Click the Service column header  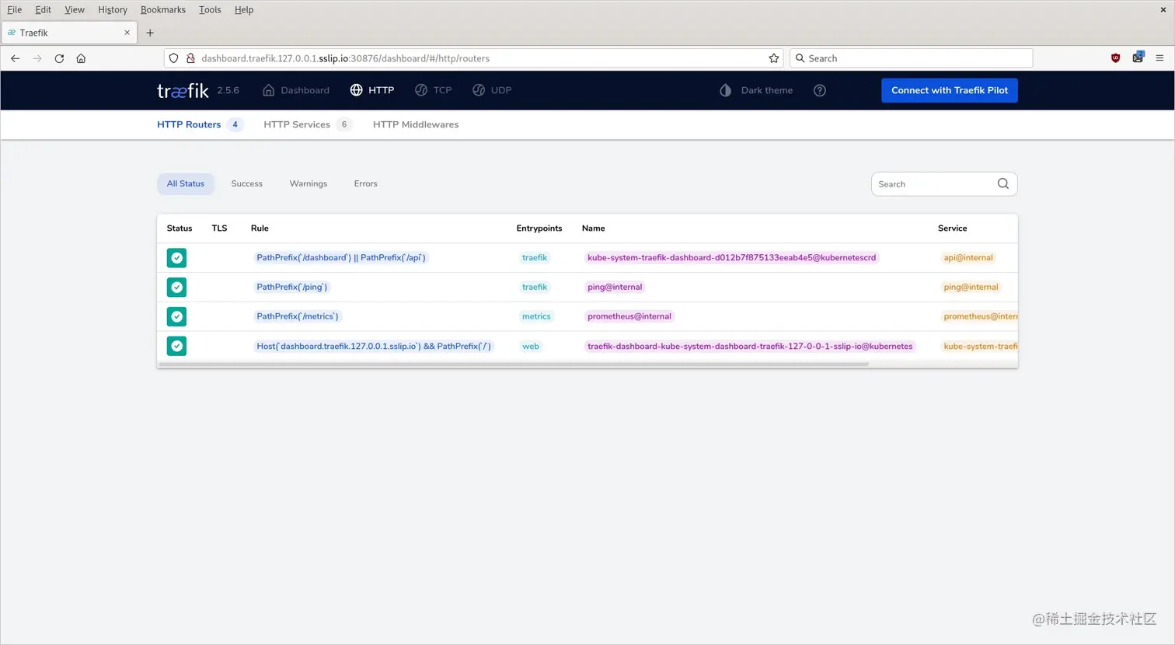click(953, 228)
